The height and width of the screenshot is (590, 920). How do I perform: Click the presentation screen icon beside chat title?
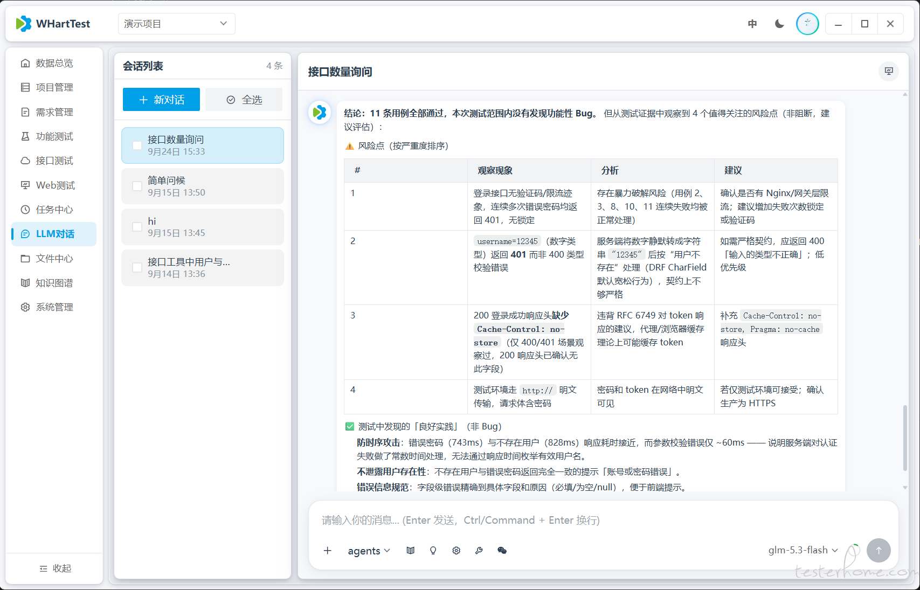[889, 71]
